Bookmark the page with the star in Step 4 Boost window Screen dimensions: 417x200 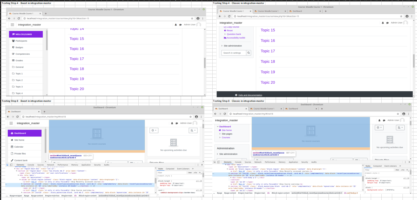pyautogui.click(x=192, y=18)
